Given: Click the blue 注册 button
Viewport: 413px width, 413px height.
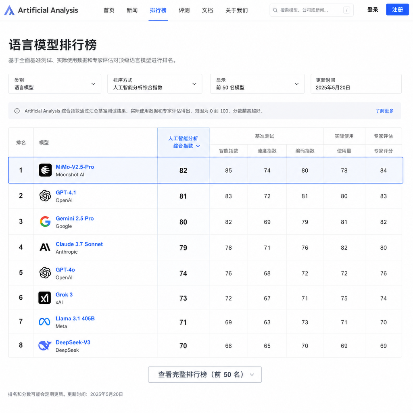Looking at the screenshot, I should tap(397, 10).
